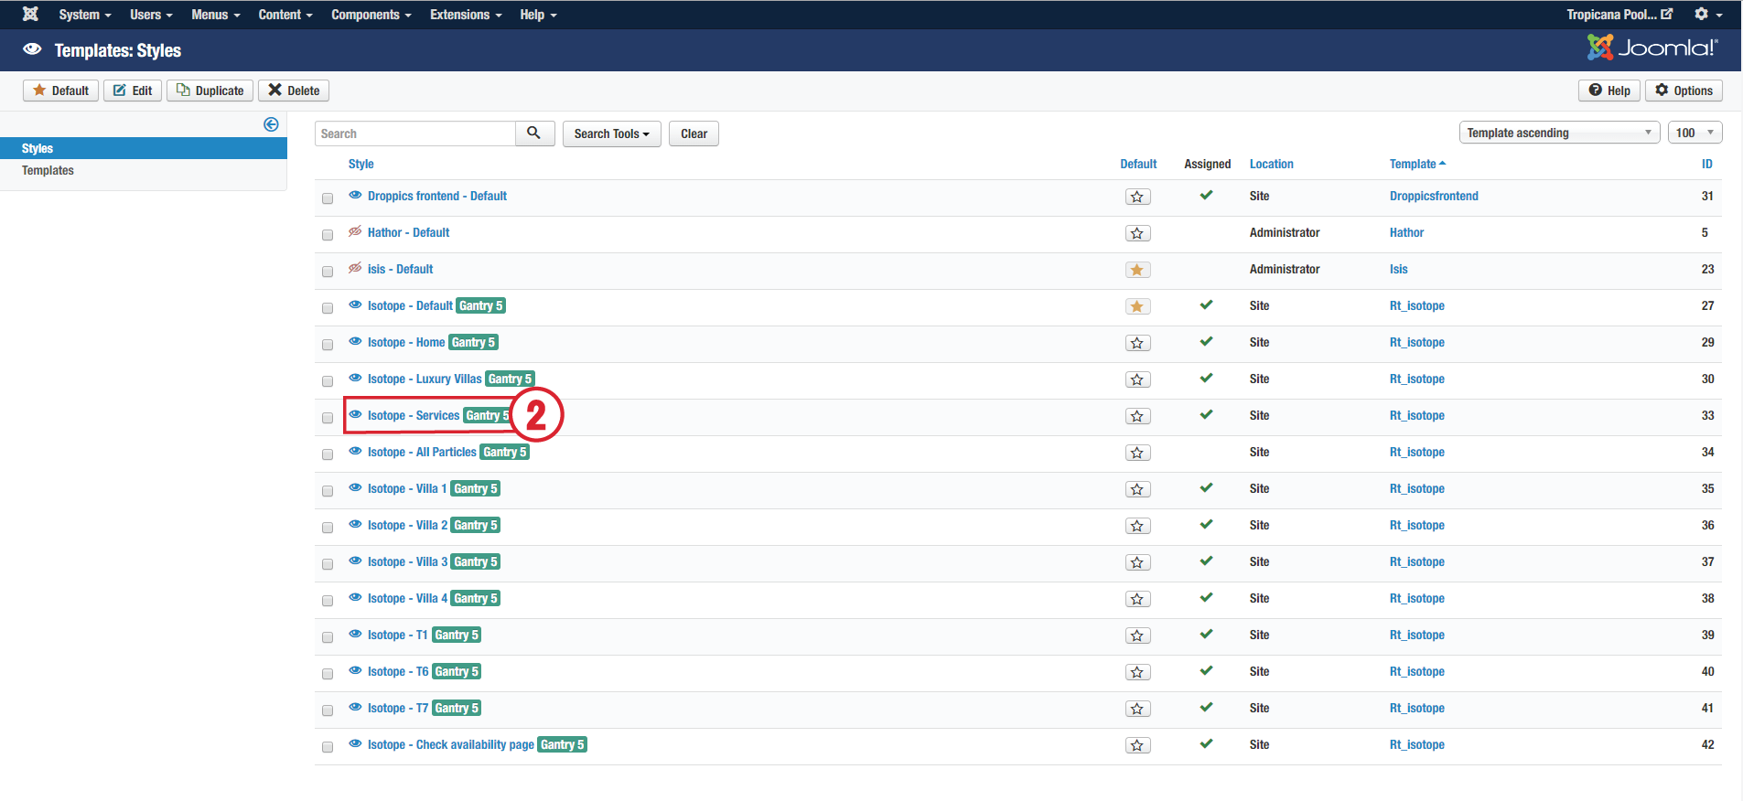Click the preview eye icon for Isotope - Home
The width and height of the screenshot is (1743, 801).
point(355,341)
